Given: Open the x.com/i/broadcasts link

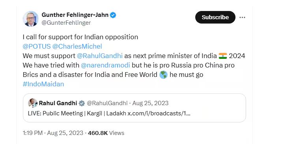Looking at the screenshot, I should point(159,113).
